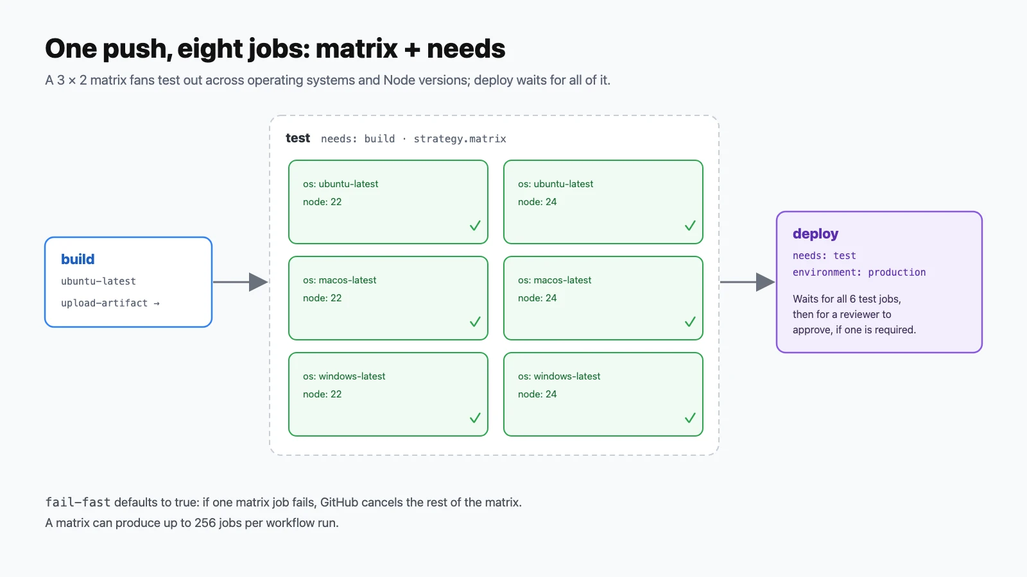Click 'os: macos-latest' in the node 22 card
This screenshot has height=577, width=1027.
[340, 280]
